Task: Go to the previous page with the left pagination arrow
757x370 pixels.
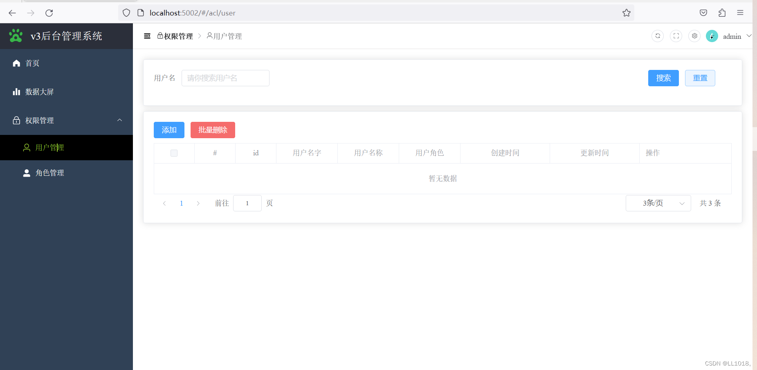Action: tap(164, 203)
